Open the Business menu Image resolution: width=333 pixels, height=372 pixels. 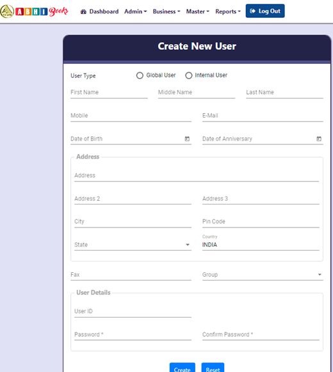tap(166, 12)
